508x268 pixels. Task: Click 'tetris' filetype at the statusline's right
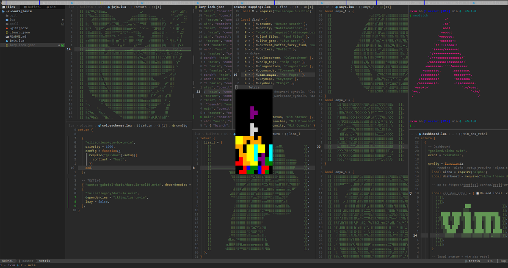coord(474,261)
